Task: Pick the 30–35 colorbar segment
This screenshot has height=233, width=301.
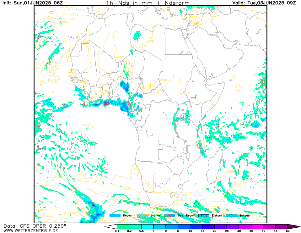Action: click(245, 227)
